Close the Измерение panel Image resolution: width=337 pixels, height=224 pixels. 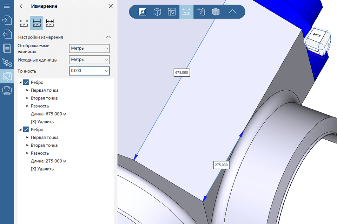point(111,6)
